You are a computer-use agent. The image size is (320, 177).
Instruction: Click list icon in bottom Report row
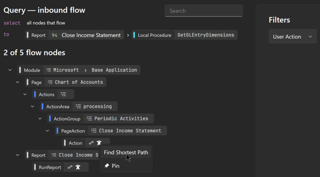pyautogui.click(x=54, y=155)
